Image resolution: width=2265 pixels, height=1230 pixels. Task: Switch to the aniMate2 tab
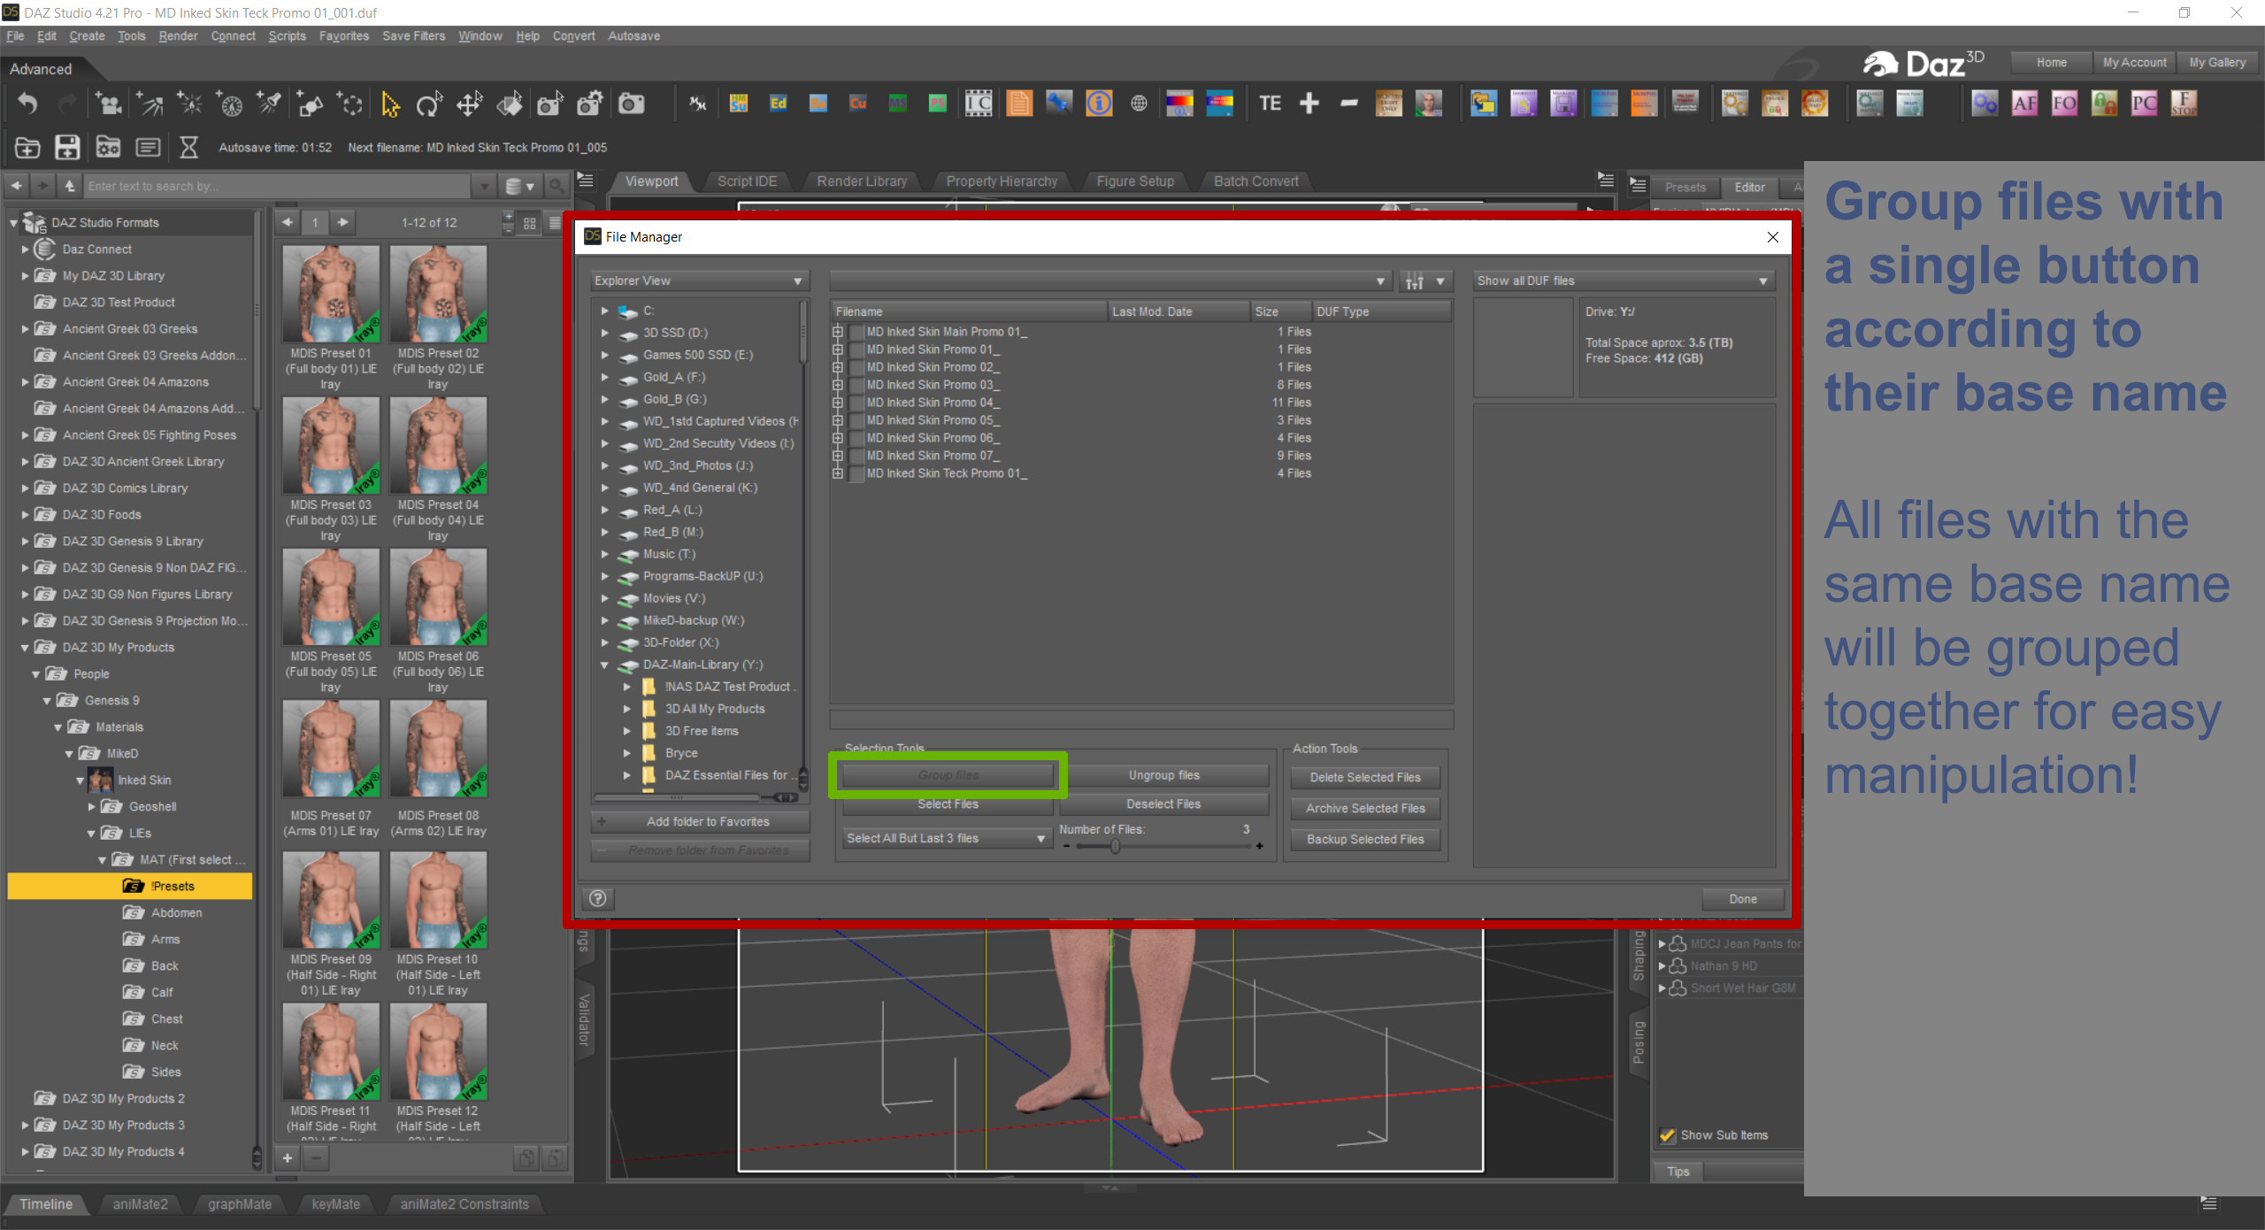click(140, 1204)
